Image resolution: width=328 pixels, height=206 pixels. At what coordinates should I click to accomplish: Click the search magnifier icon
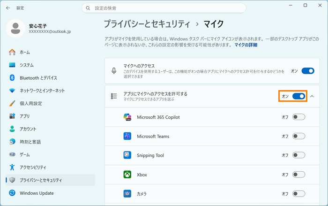click(x=88, y=8)
